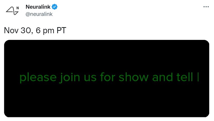Viewport: 214px width, 121px height.
Task: Click the blue verified checkmark badge
Action: pyautogui.click(x=55, y=7)
